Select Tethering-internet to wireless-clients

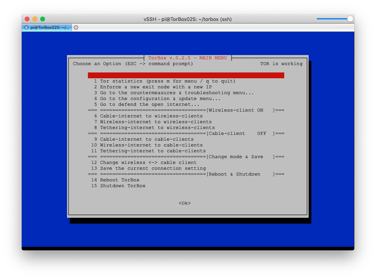click(x=186, y=127)
